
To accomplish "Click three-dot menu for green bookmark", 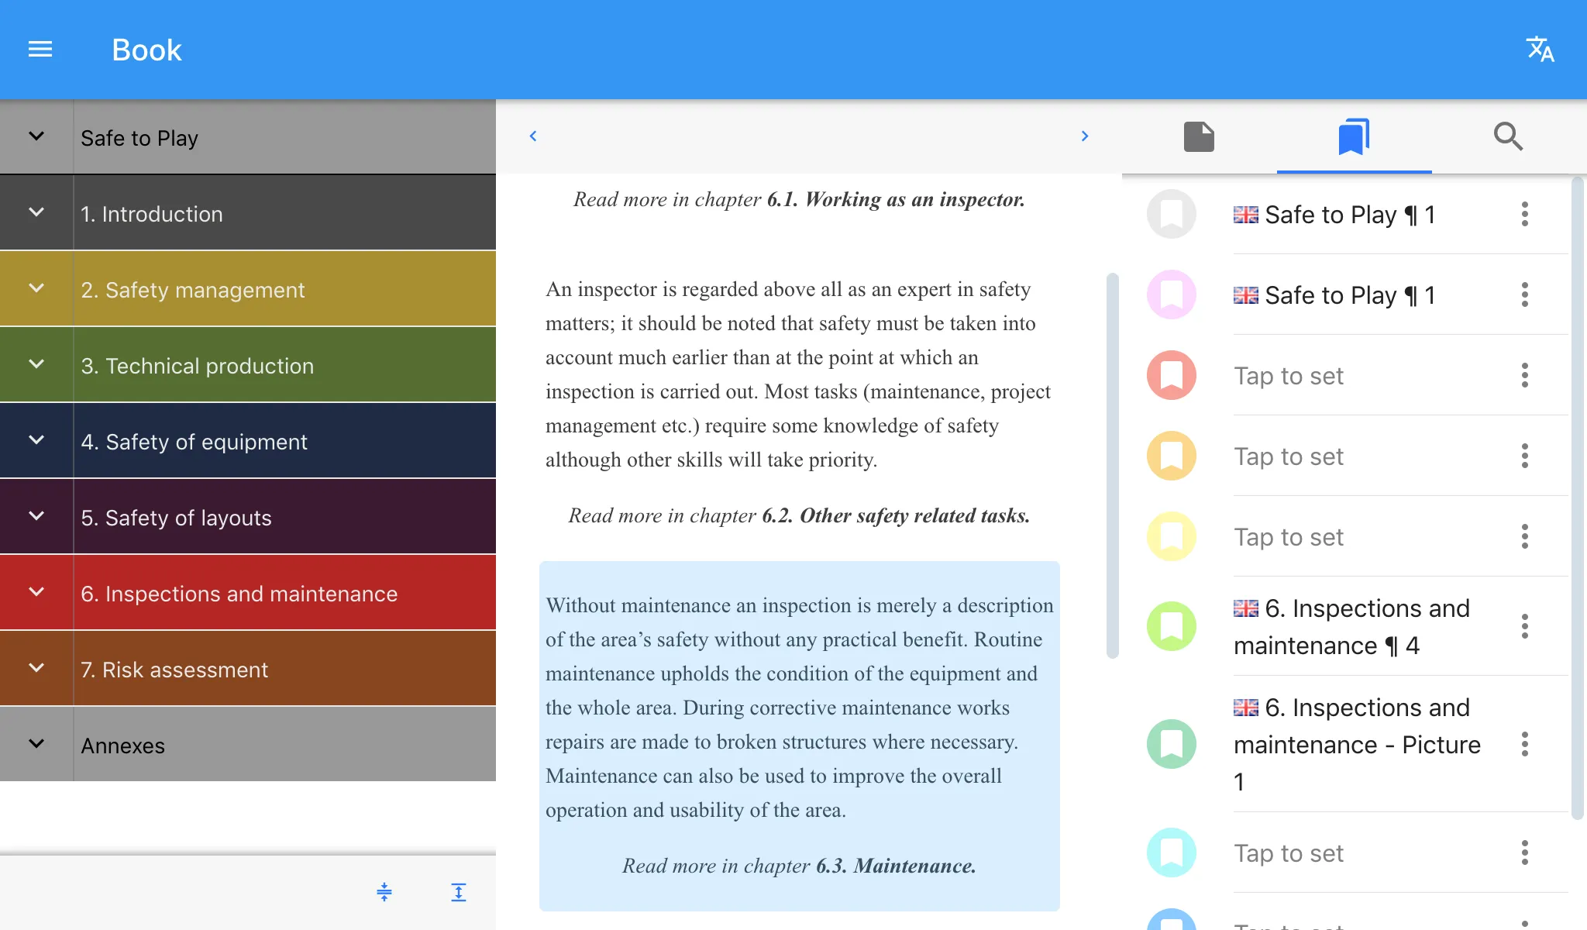I will (1525, 625).
